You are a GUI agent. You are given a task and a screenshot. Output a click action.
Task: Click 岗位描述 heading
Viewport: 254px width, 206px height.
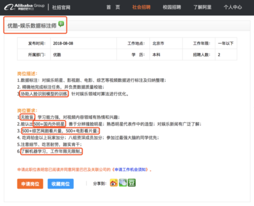(x=27, y=74)
